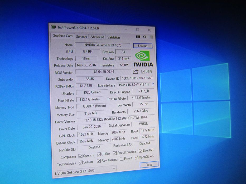Click the Bus Interface PCIe x16 value
The width and height of the screenshot is (246, 184).
(134, 85)
